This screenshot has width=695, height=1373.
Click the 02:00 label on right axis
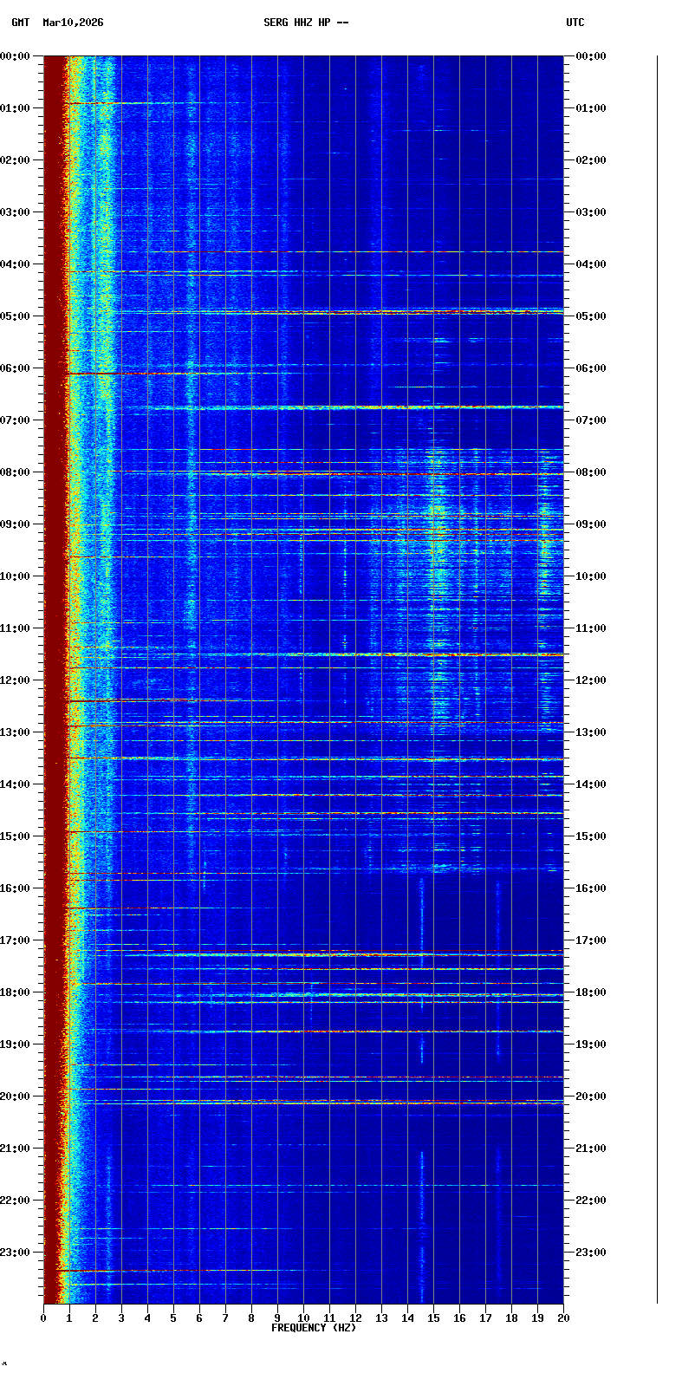(591, 160)
